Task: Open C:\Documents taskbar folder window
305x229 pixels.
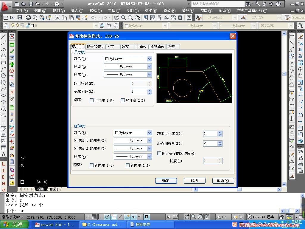Action: coord(103,225)
